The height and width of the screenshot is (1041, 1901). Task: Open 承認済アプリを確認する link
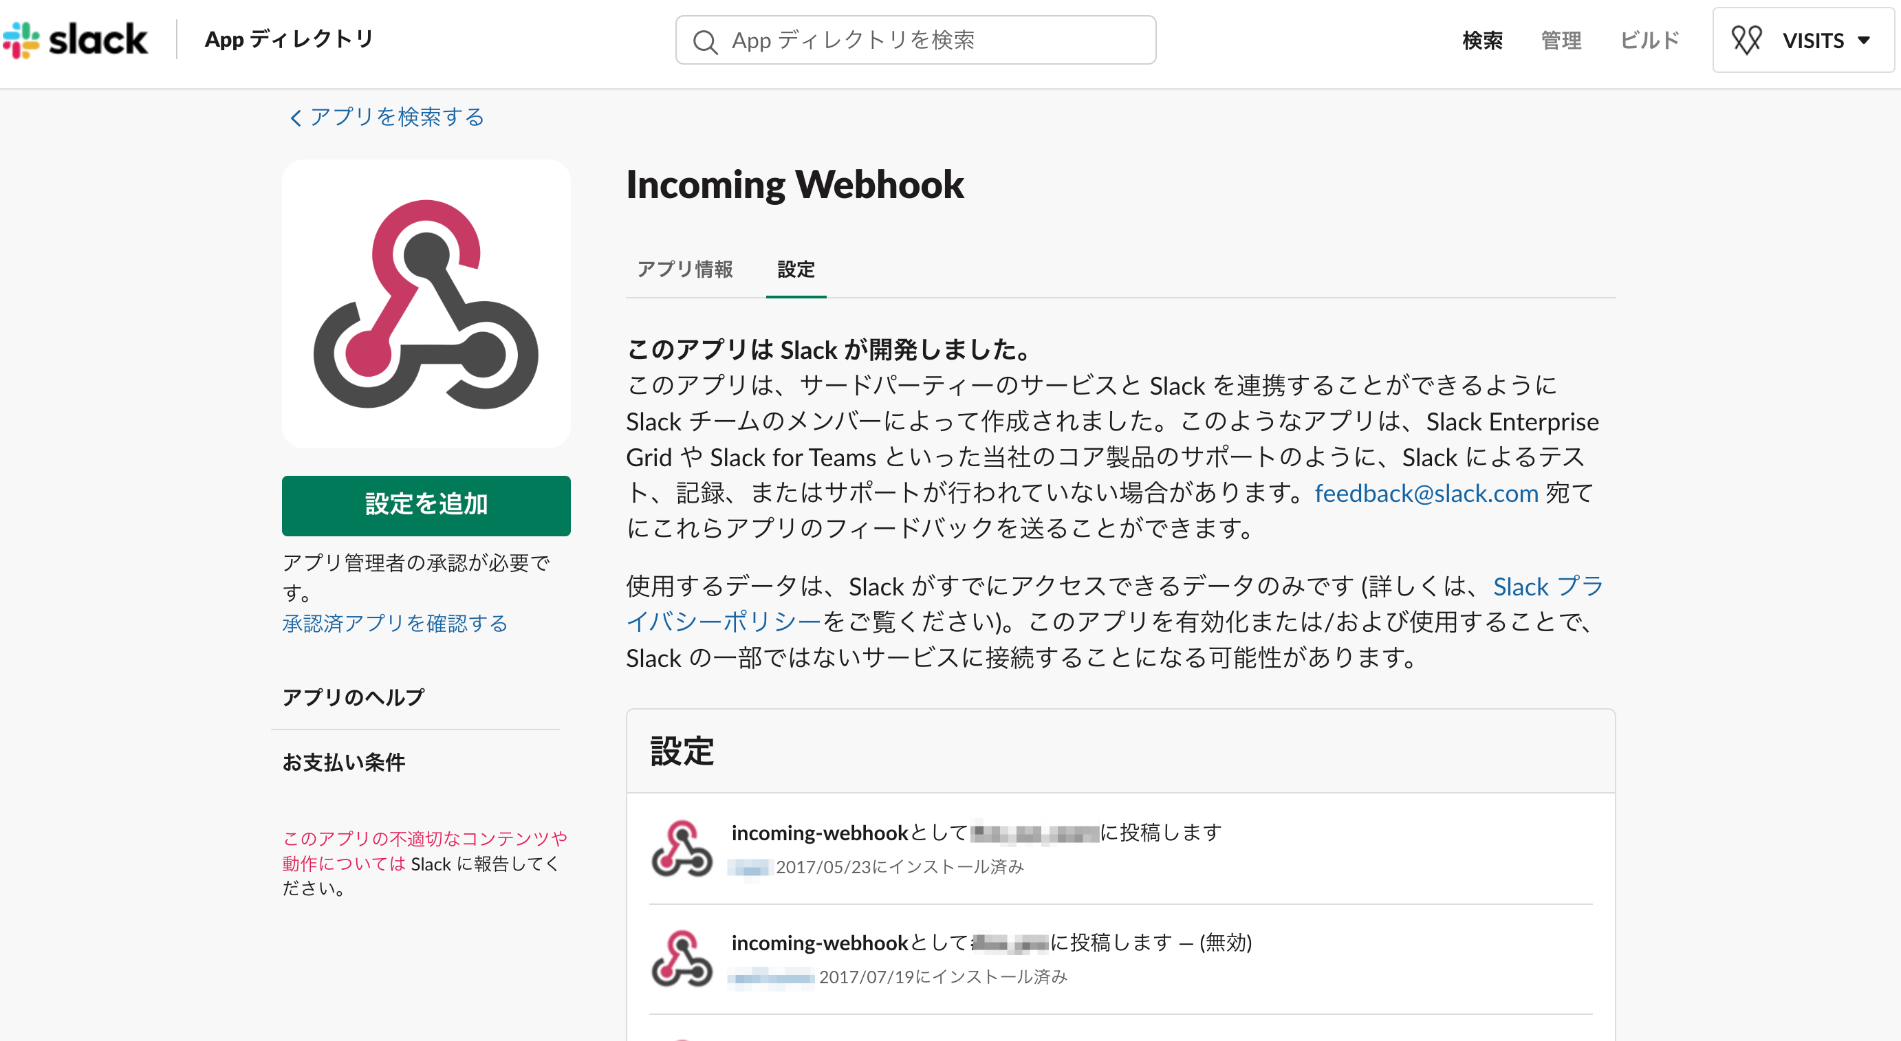[395, 624]
